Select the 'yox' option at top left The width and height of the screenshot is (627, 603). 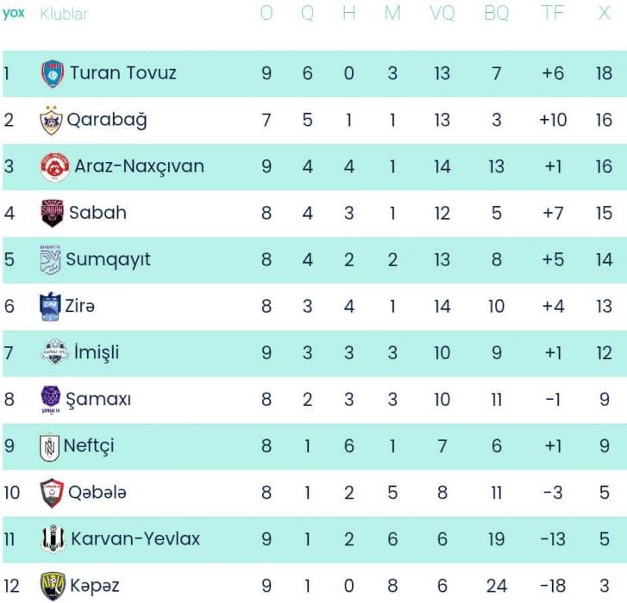(x=14, y=14)
